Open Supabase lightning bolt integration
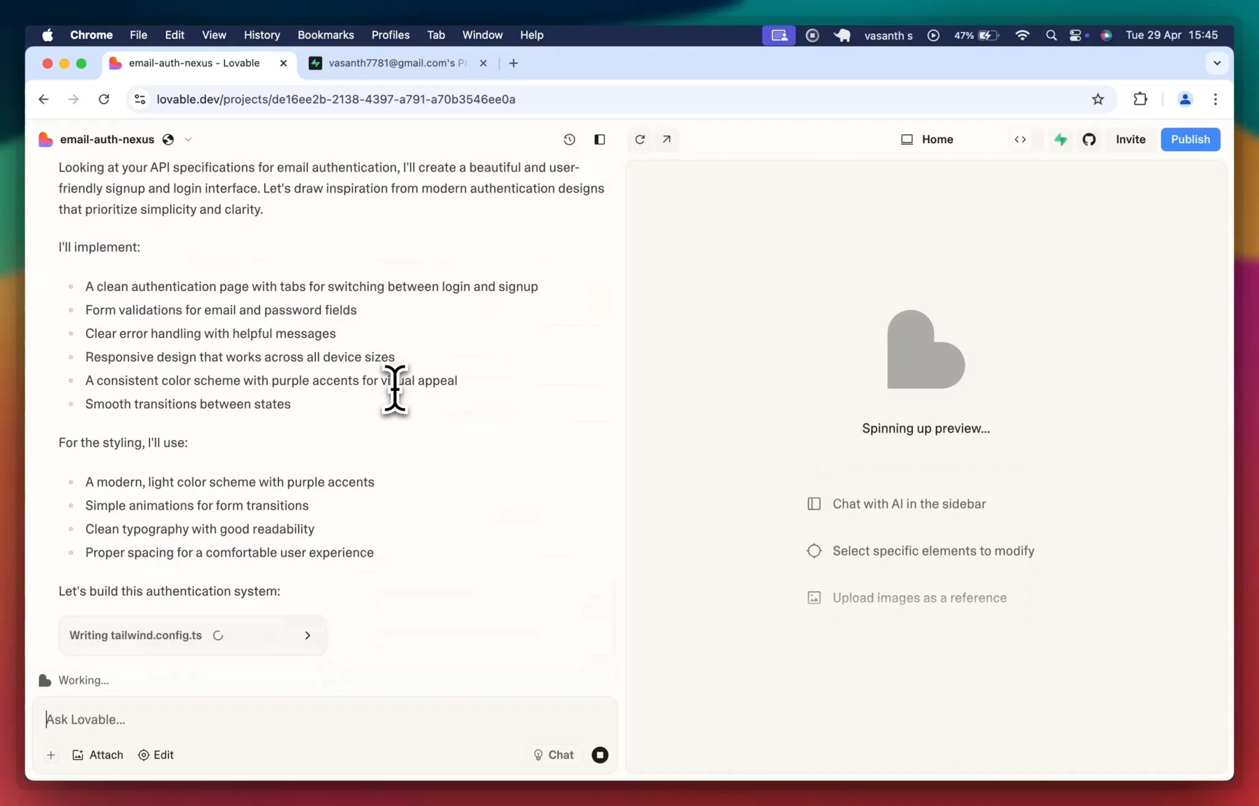1259x806 pixels. coord(1060,139)
